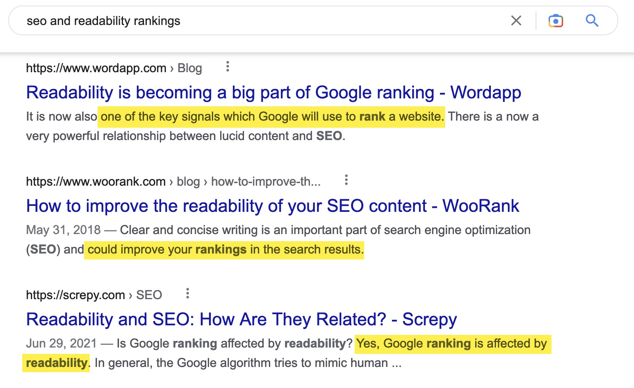Click highlighted "could improve your rankings" snippet
This screenshot has width=634, height=388.
(x=224, y=250)
